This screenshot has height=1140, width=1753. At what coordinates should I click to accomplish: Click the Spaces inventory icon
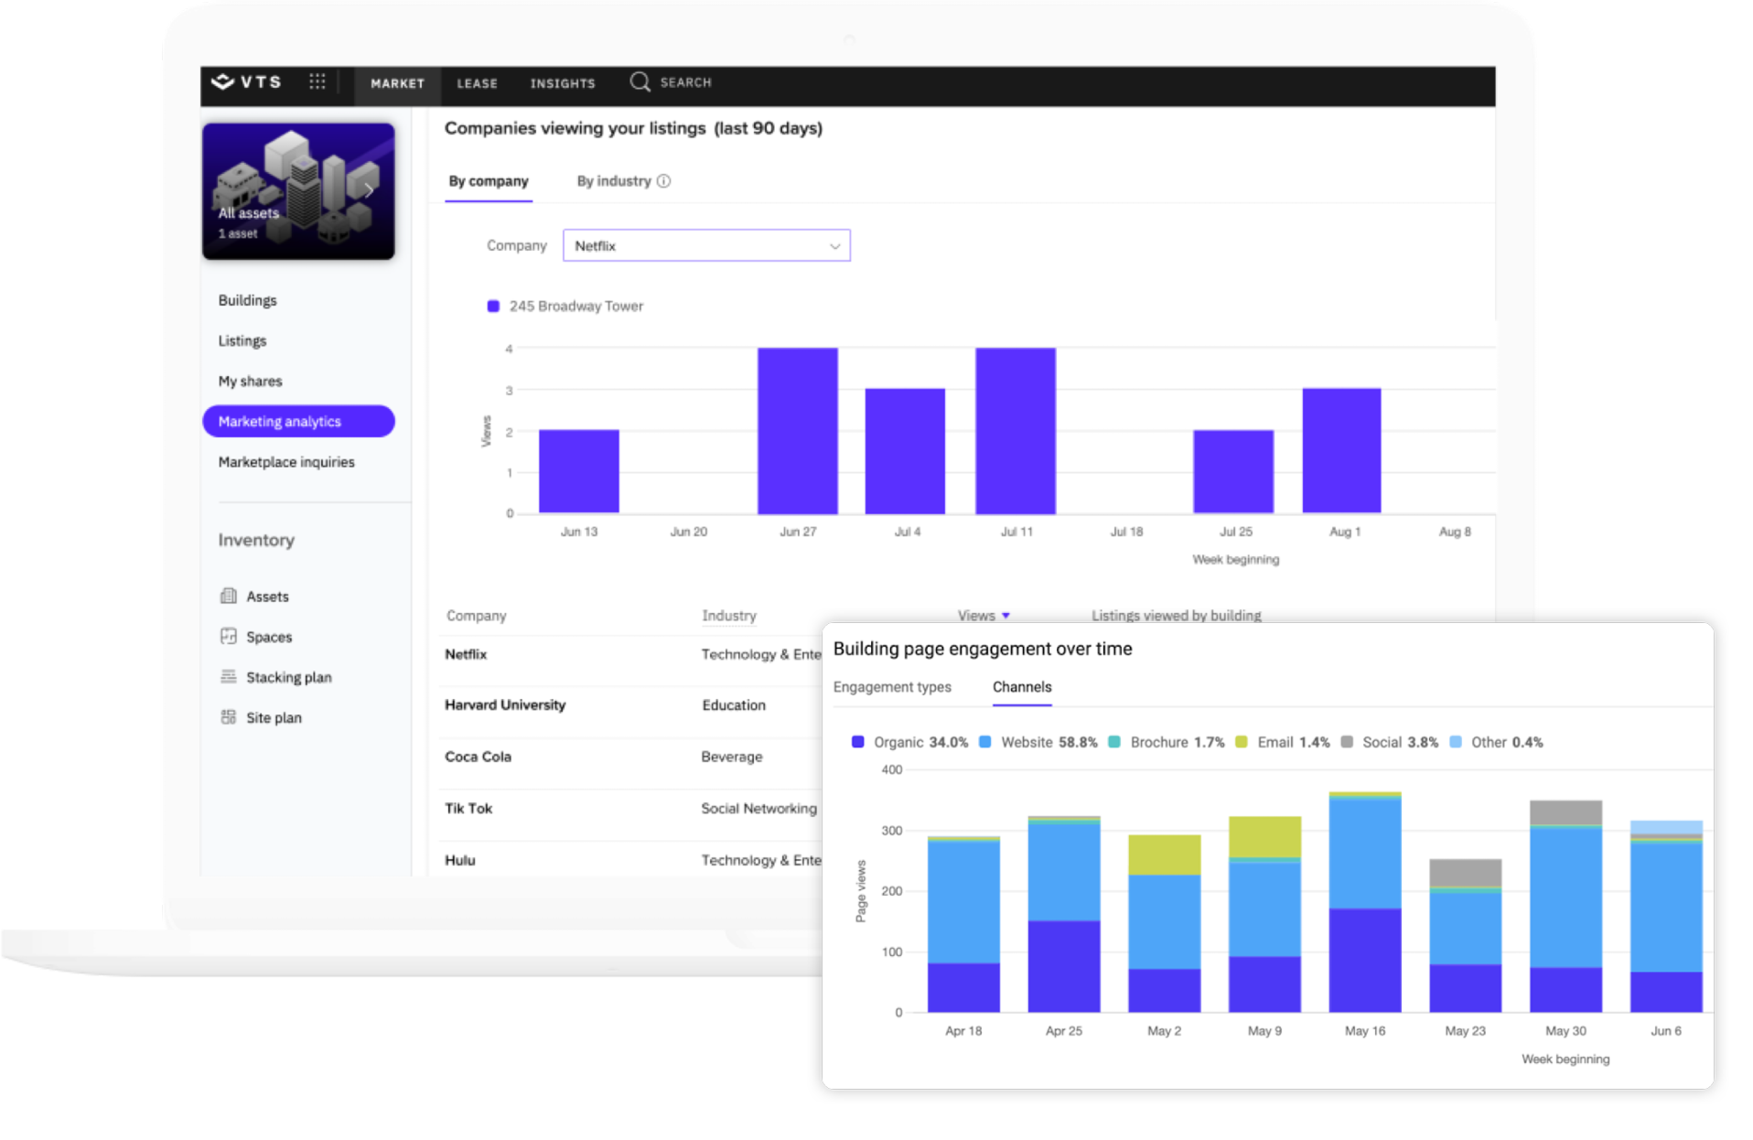pyautogui.click(x=229, y=636)
